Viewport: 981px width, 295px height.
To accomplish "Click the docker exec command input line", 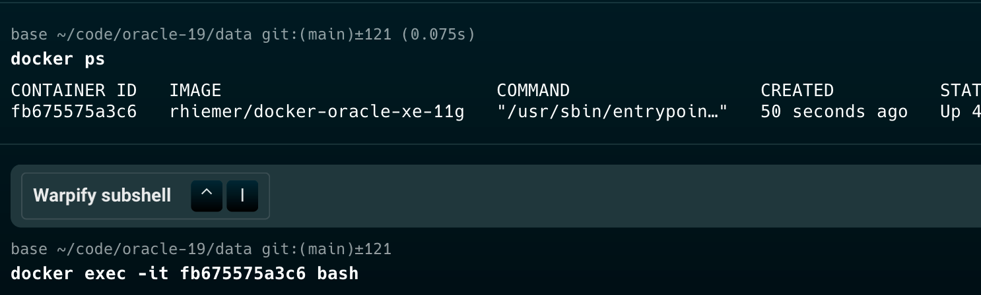I will tap(185, 273).
